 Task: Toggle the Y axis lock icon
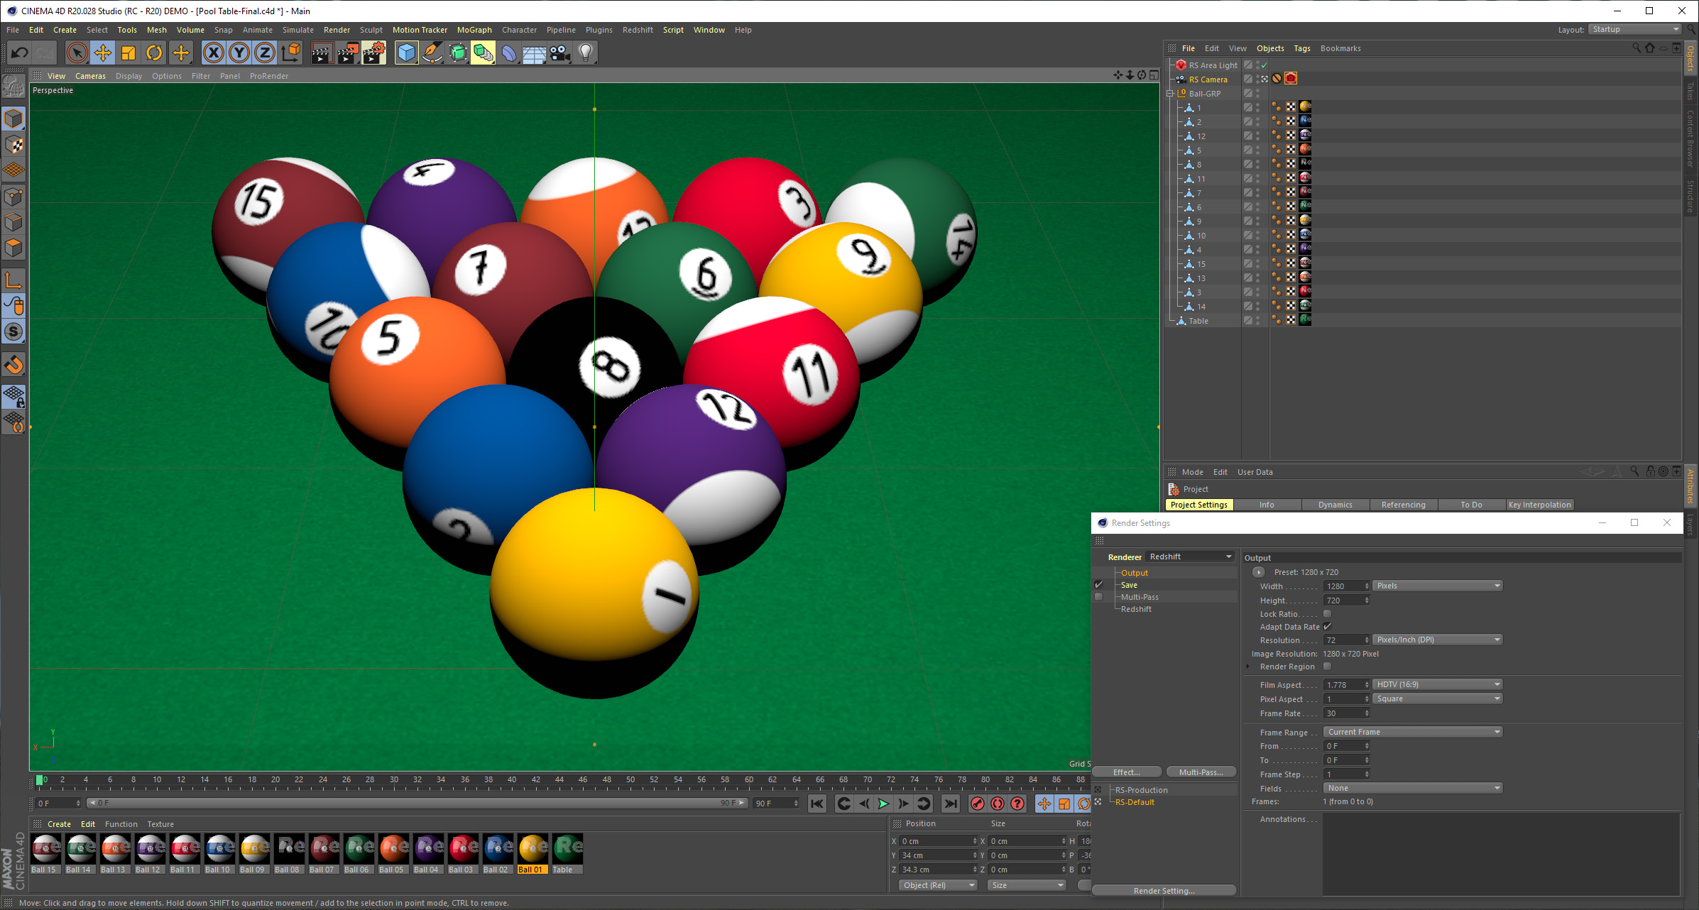click(x=239, y=53)
